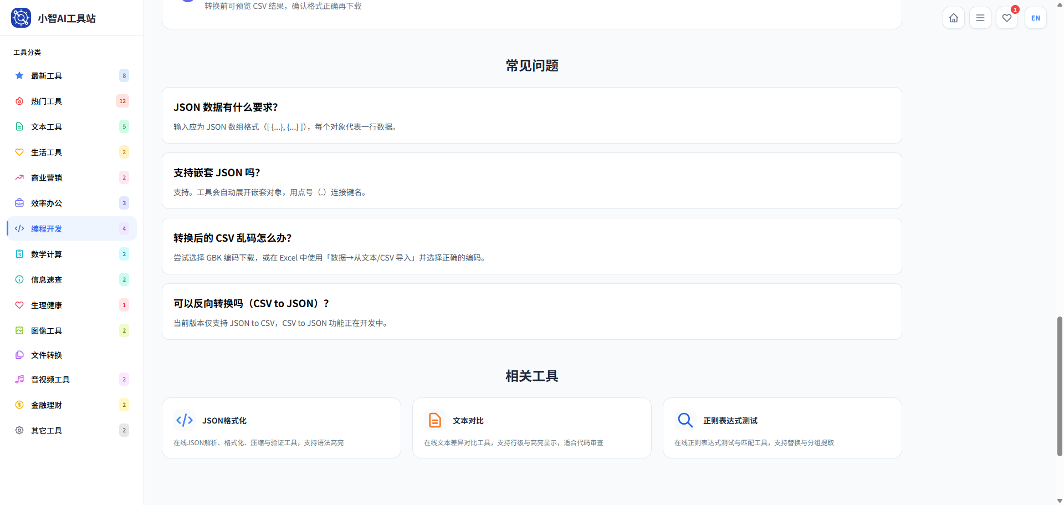This screenshot has width=1064, height=505.
Task: Click the trend icon beside 商业营销
Action: click(19, 177)
